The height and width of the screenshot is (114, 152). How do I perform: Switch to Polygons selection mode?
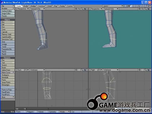point(32,112)
